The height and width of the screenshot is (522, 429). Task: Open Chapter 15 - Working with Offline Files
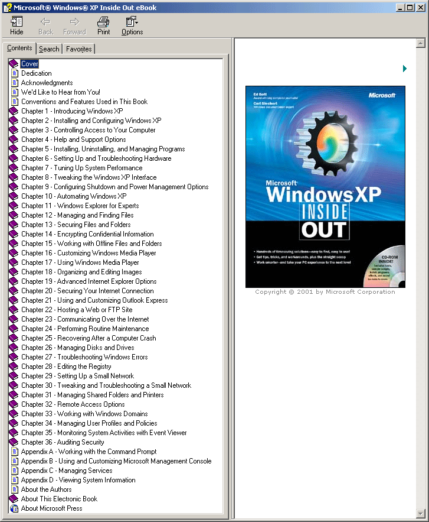coord(91,244)
